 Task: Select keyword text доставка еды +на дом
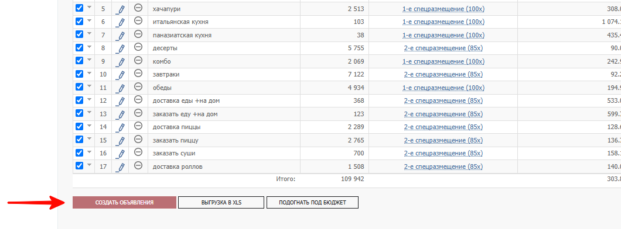click(186, 100)
